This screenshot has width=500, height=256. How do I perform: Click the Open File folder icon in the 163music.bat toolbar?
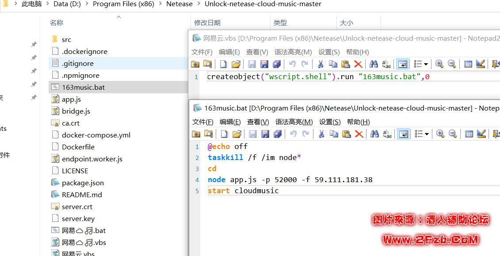(x=237, y=134)
